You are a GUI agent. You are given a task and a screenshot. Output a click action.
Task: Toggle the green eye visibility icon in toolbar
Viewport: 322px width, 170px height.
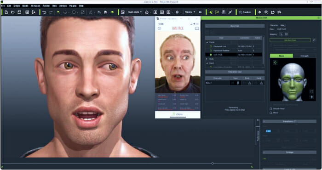[x=112, y=12]
